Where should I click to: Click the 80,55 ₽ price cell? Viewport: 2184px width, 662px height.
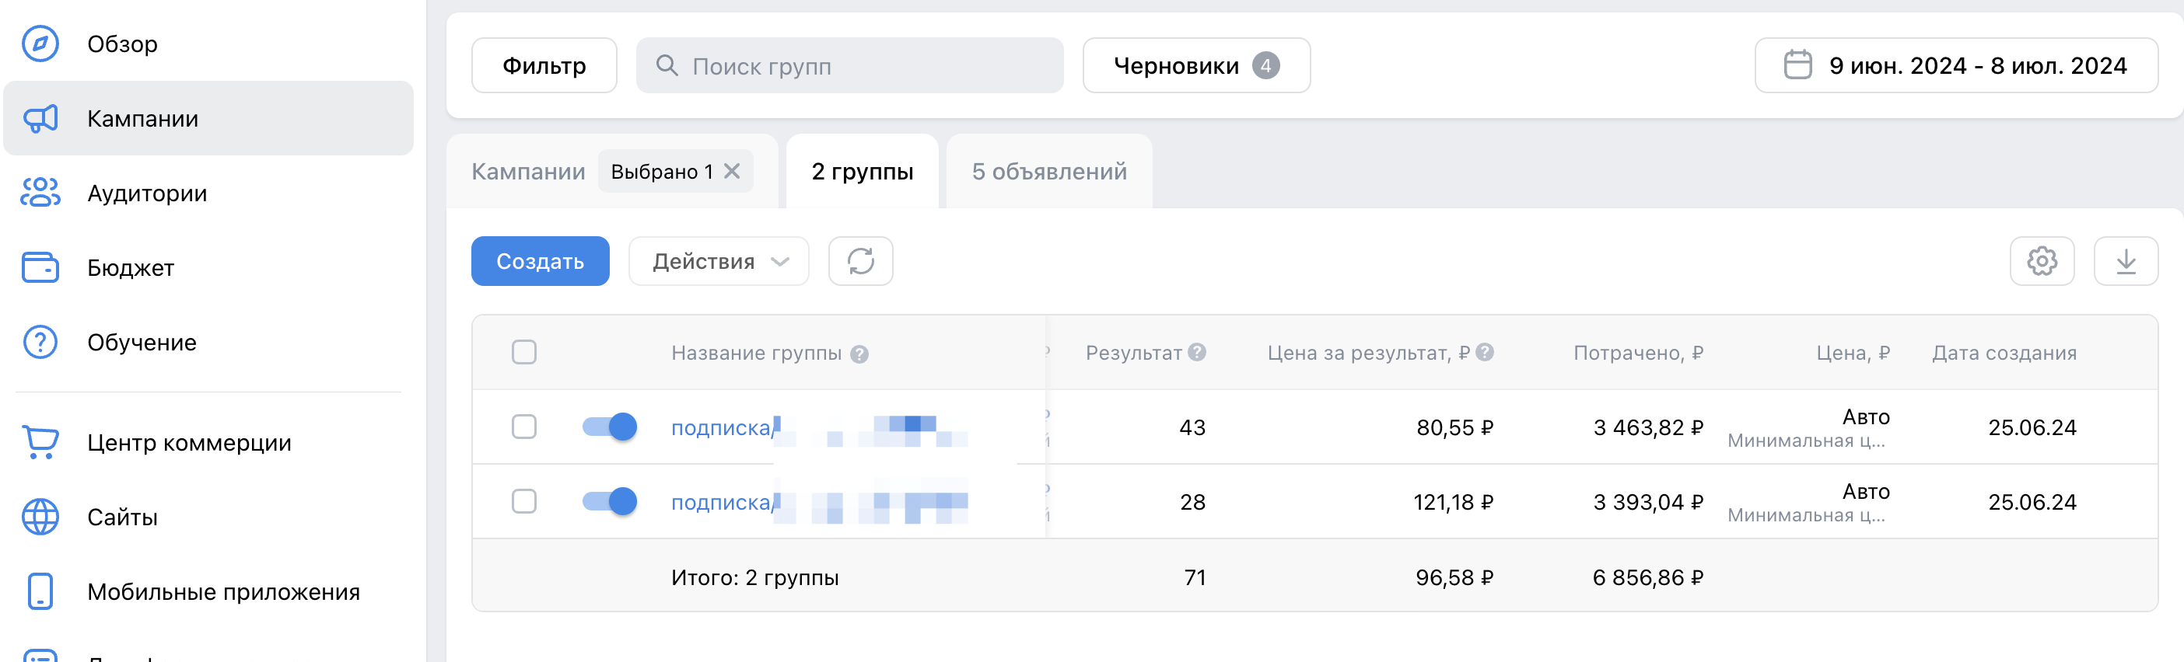click(x=1455, y=427)
